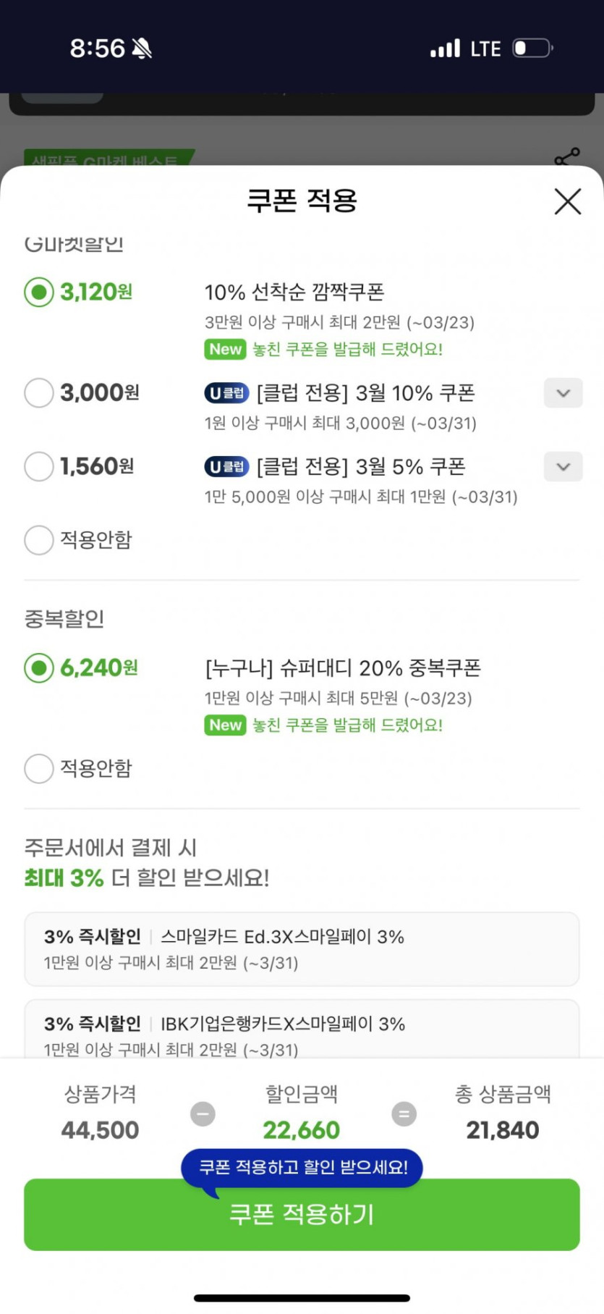The image size is (604, 1314).
Task: Tap the U클럽 badge on 5% coupon
Action: 226,467
